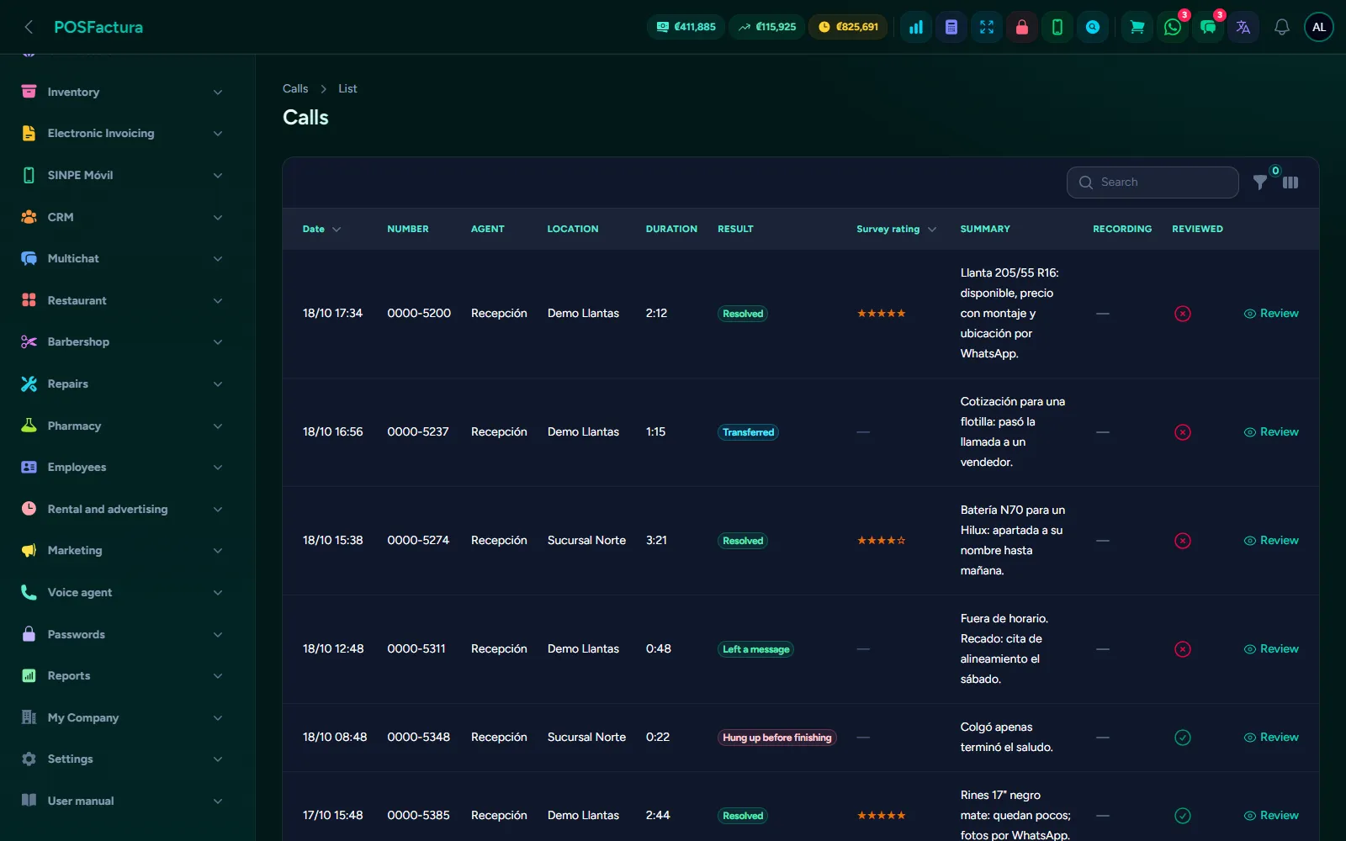
Task: Focus the Search input field
Action: pos(1153,182)
